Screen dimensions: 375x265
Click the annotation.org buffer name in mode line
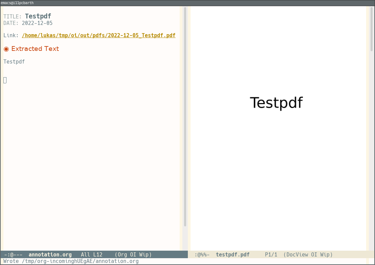pos(50,254)
